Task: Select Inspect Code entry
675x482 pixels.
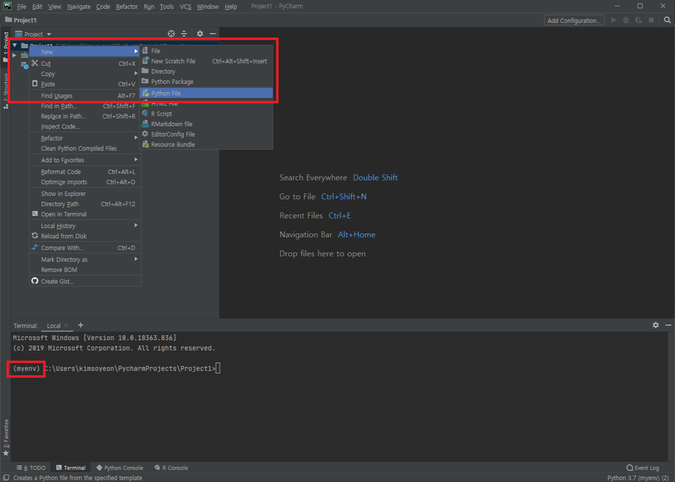Action: 85,126
